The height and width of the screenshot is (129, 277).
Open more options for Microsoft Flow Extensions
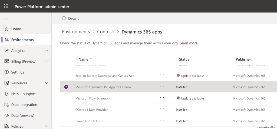(x=162, y=98)
